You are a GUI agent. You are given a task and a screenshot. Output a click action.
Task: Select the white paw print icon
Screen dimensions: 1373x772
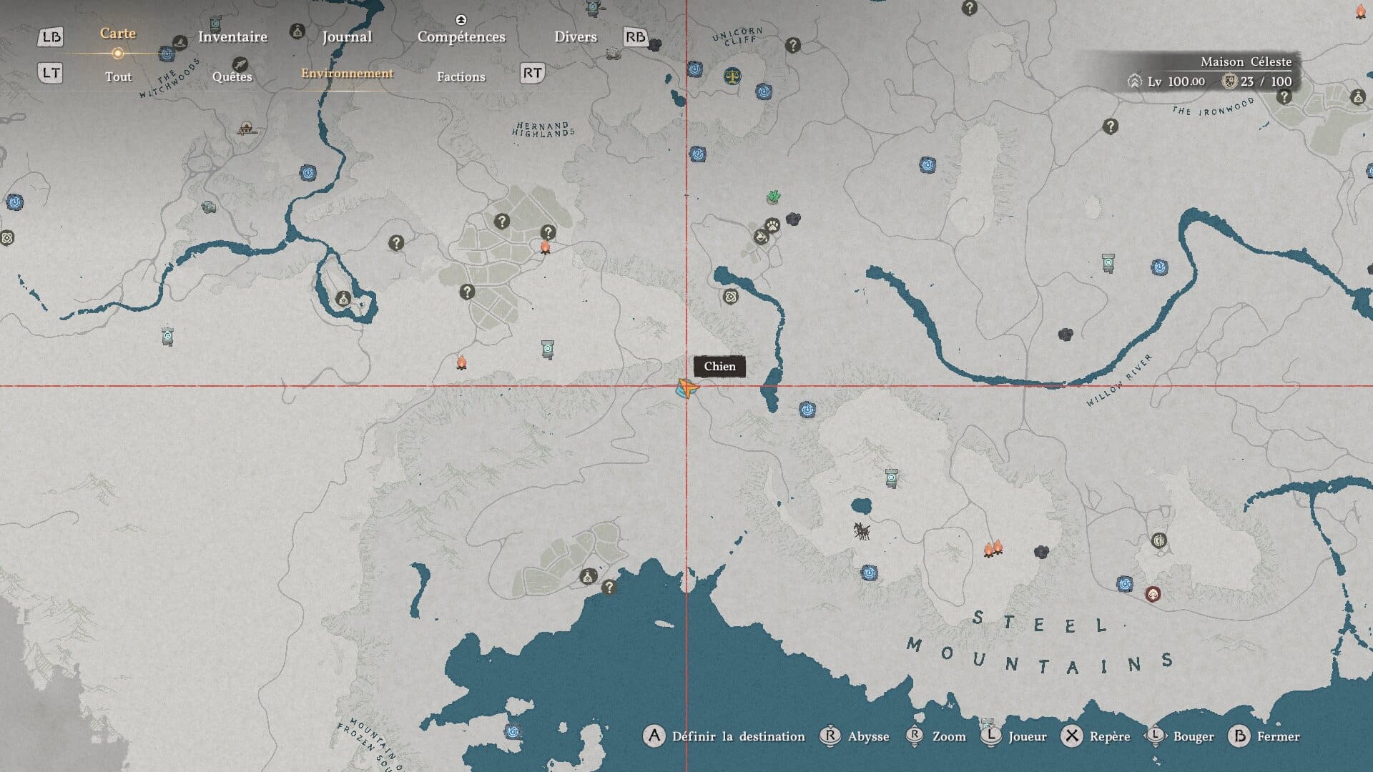pyautogui.click(x=772, y=225)
